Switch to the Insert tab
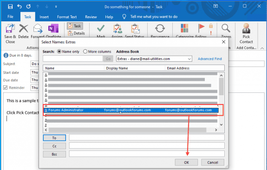 [44, 17]
